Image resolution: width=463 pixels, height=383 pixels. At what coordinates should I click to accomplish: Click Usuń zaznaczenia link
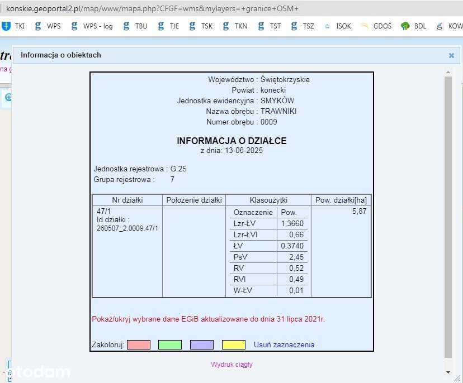coord(284,344)
